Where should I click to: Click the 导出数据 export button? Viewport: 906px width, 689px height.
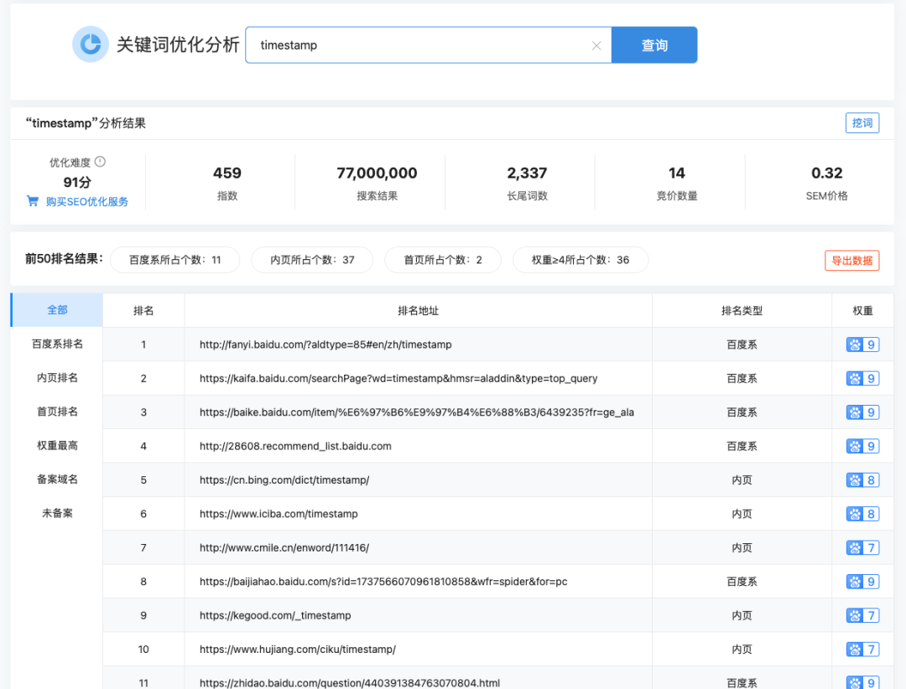coord(851,261)
